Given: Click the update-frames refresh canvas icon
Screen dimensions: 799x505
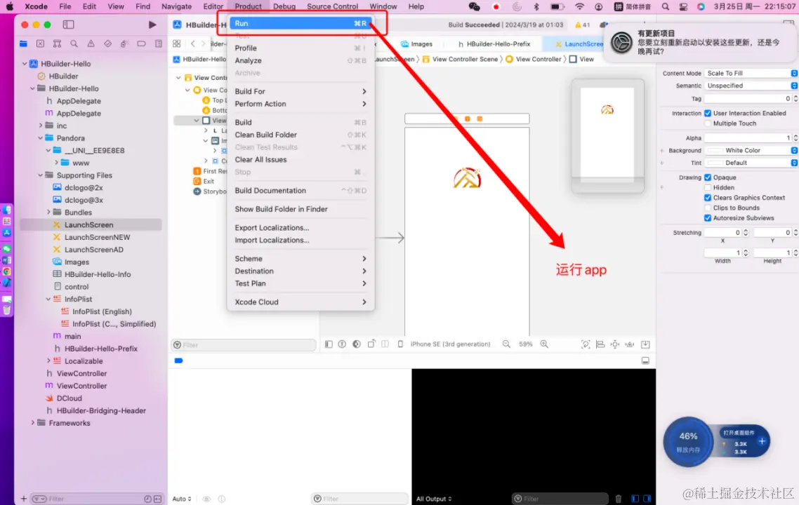Looking at the screenshot, I should 586,344.
